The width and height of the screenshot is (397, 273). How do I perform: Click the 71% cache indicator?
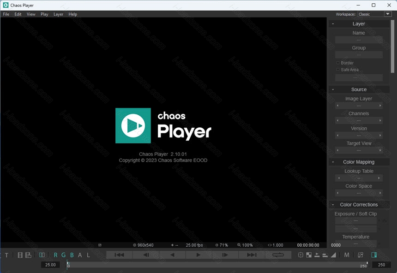pyautogui.click(x=222, y=245)
